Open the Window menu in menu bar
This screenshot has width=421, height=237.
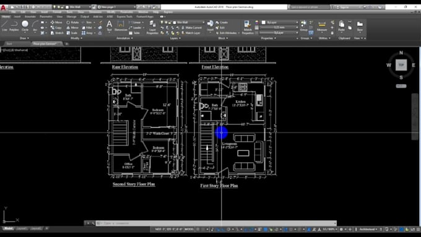143,12
